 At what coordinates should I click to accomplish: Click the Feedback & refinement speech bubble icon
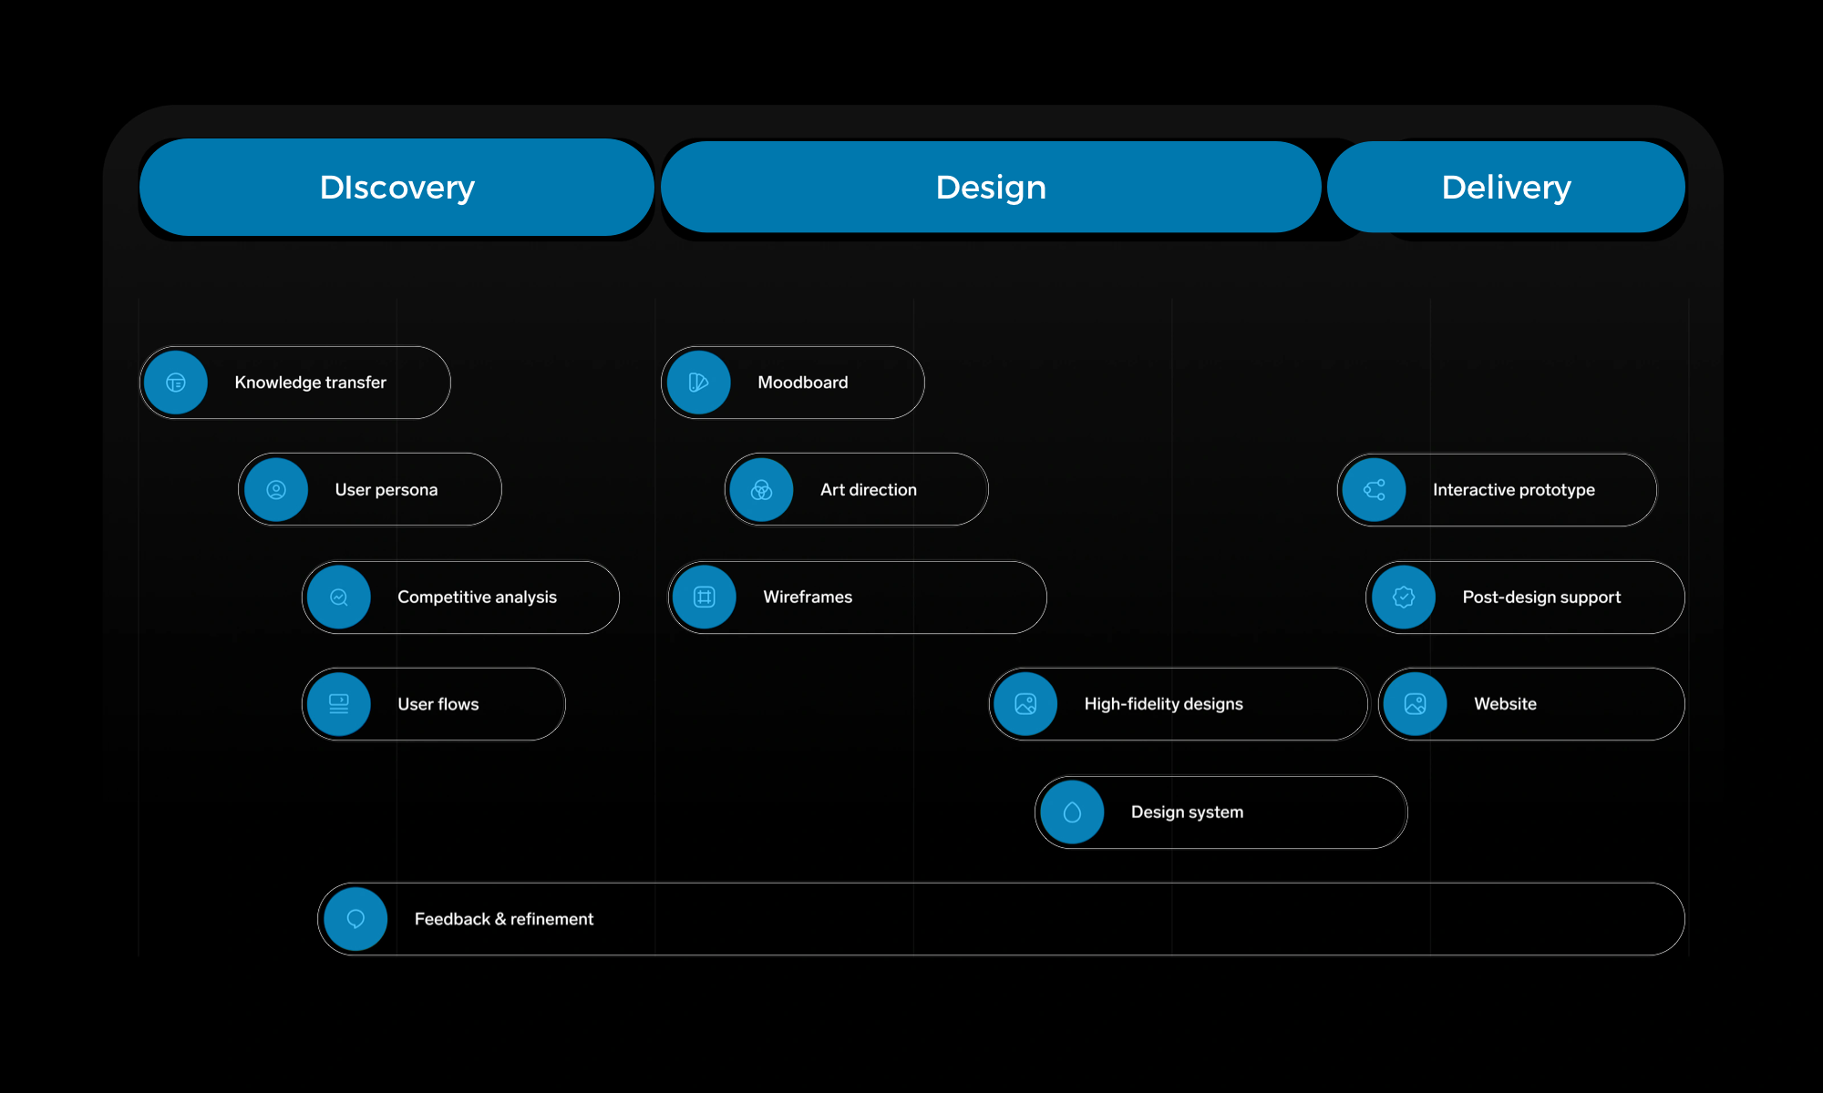click(356, 919)
